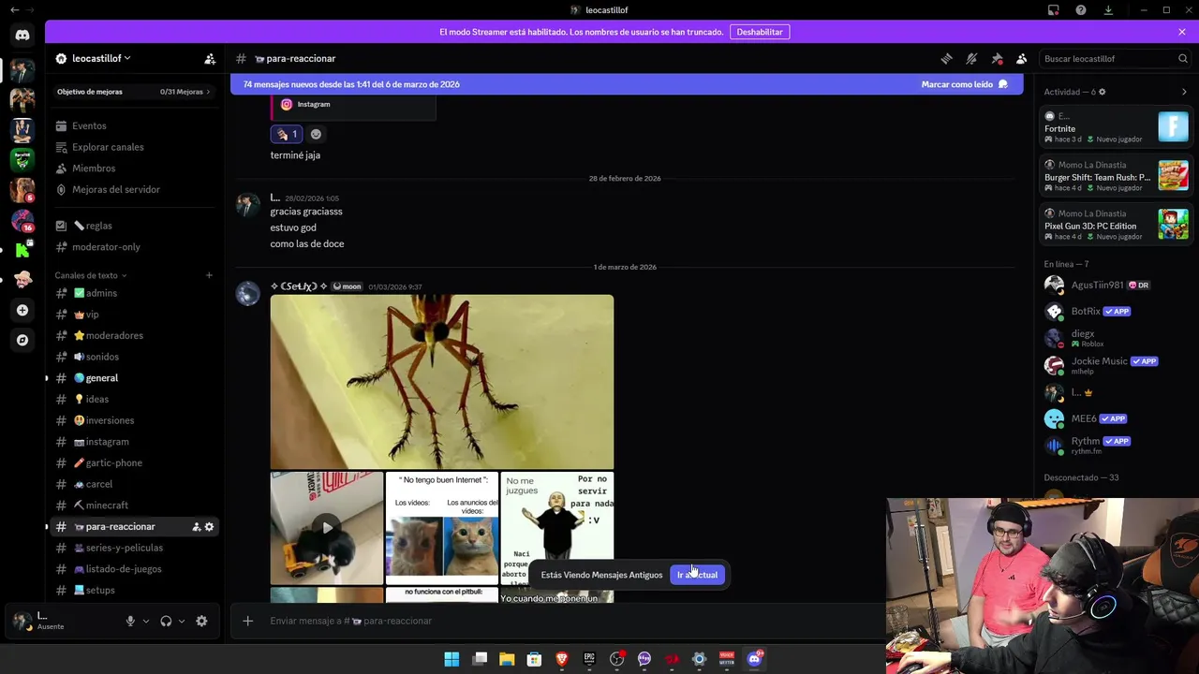Open audio output options chevron
This screenshot has width=1199, height=674.
tap(181, 621)
